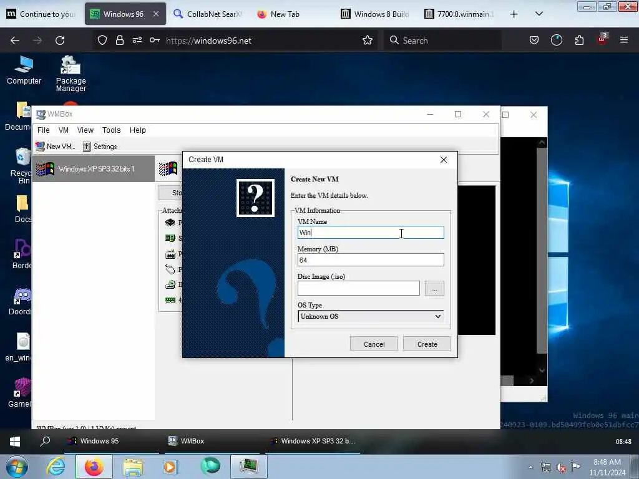Switch to Windows XP SP3 taskbar item

coord(313,441)
